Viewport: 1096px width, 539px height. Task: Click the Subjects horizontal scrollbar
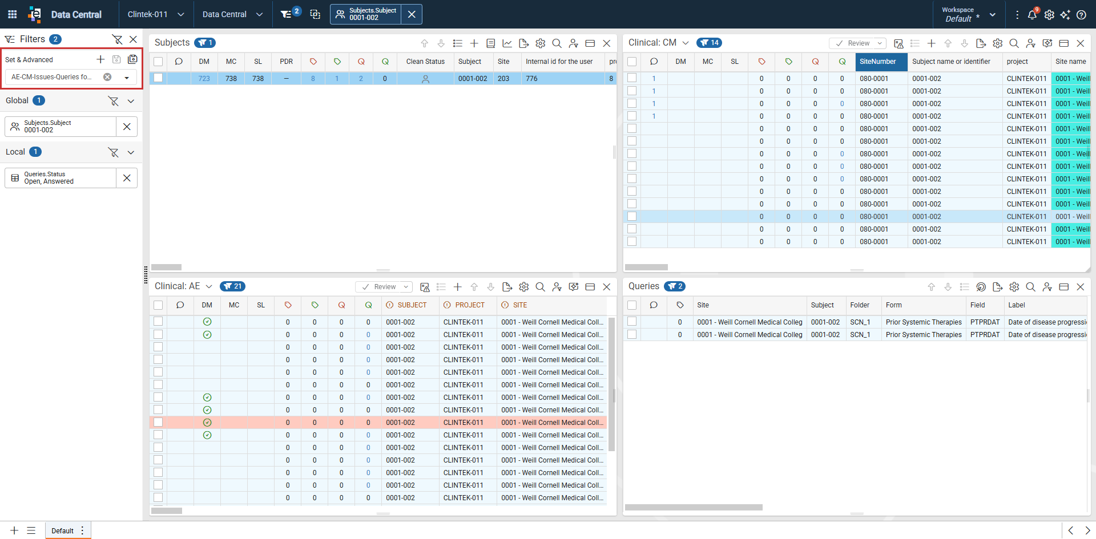pos(166,267)
